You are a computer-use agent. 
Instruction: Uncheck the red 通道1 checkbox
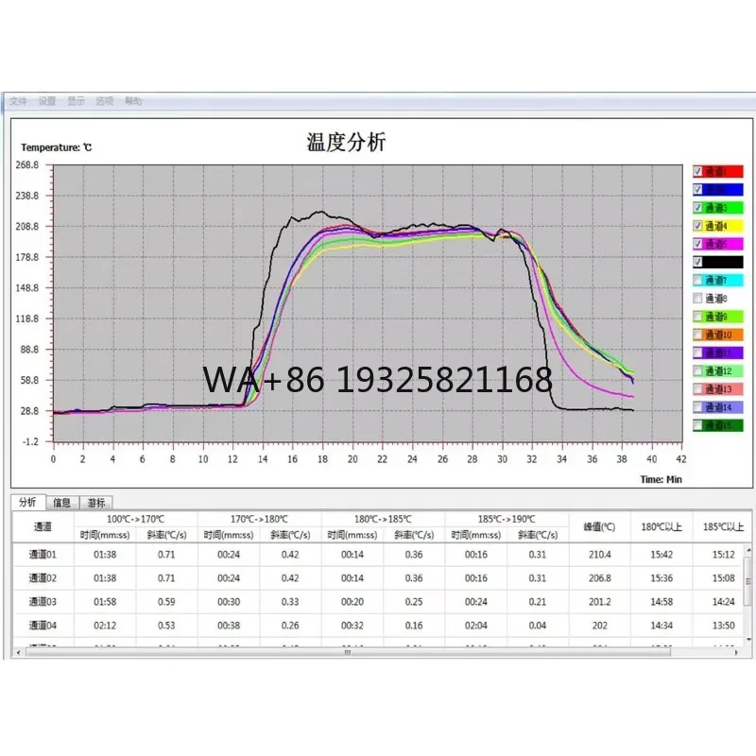click(x=697, y=171)
